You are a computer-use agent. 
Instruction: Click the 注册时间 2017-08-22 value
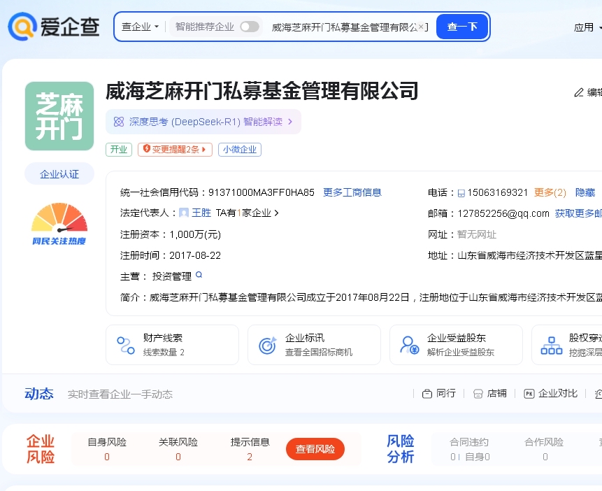coord(195,255)
